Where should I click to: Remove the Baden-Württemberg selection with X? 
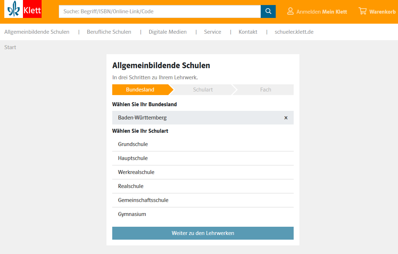[286, 118]
